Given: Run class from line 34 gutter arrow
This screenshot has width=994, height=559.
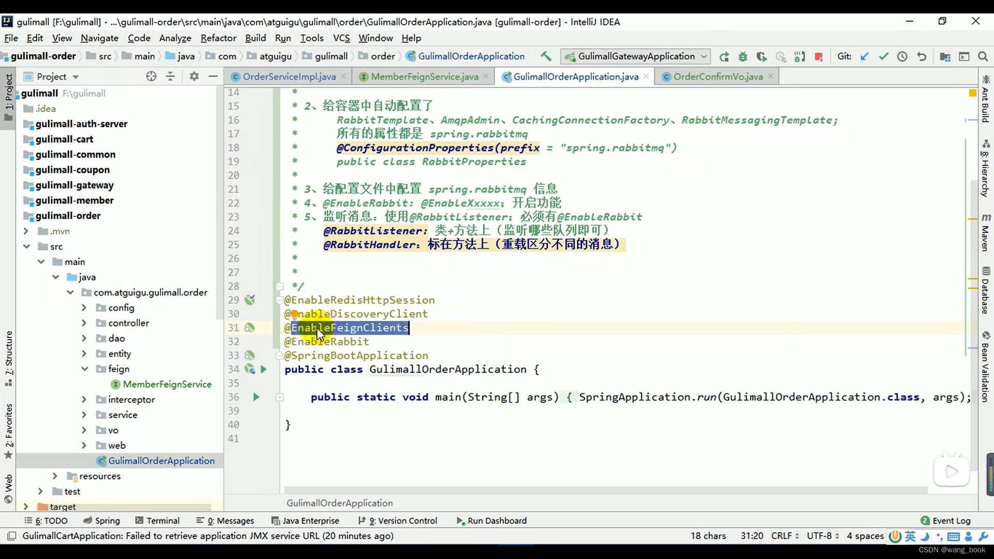Looking at the screenshot, I should click(264, 370).
